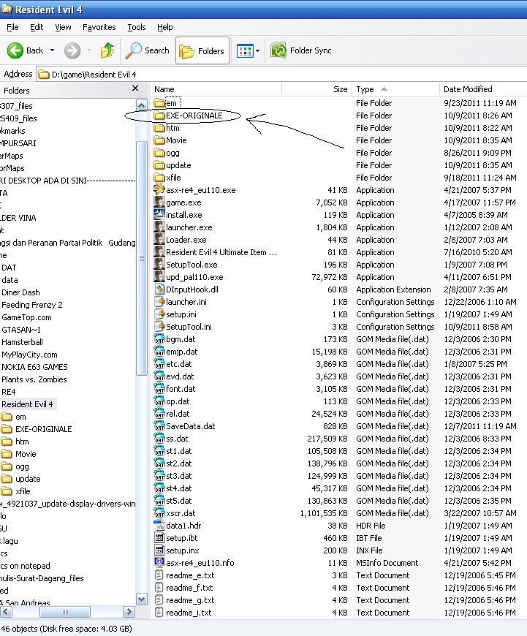Select the readme_e.txt icon

tap(159, 575)
